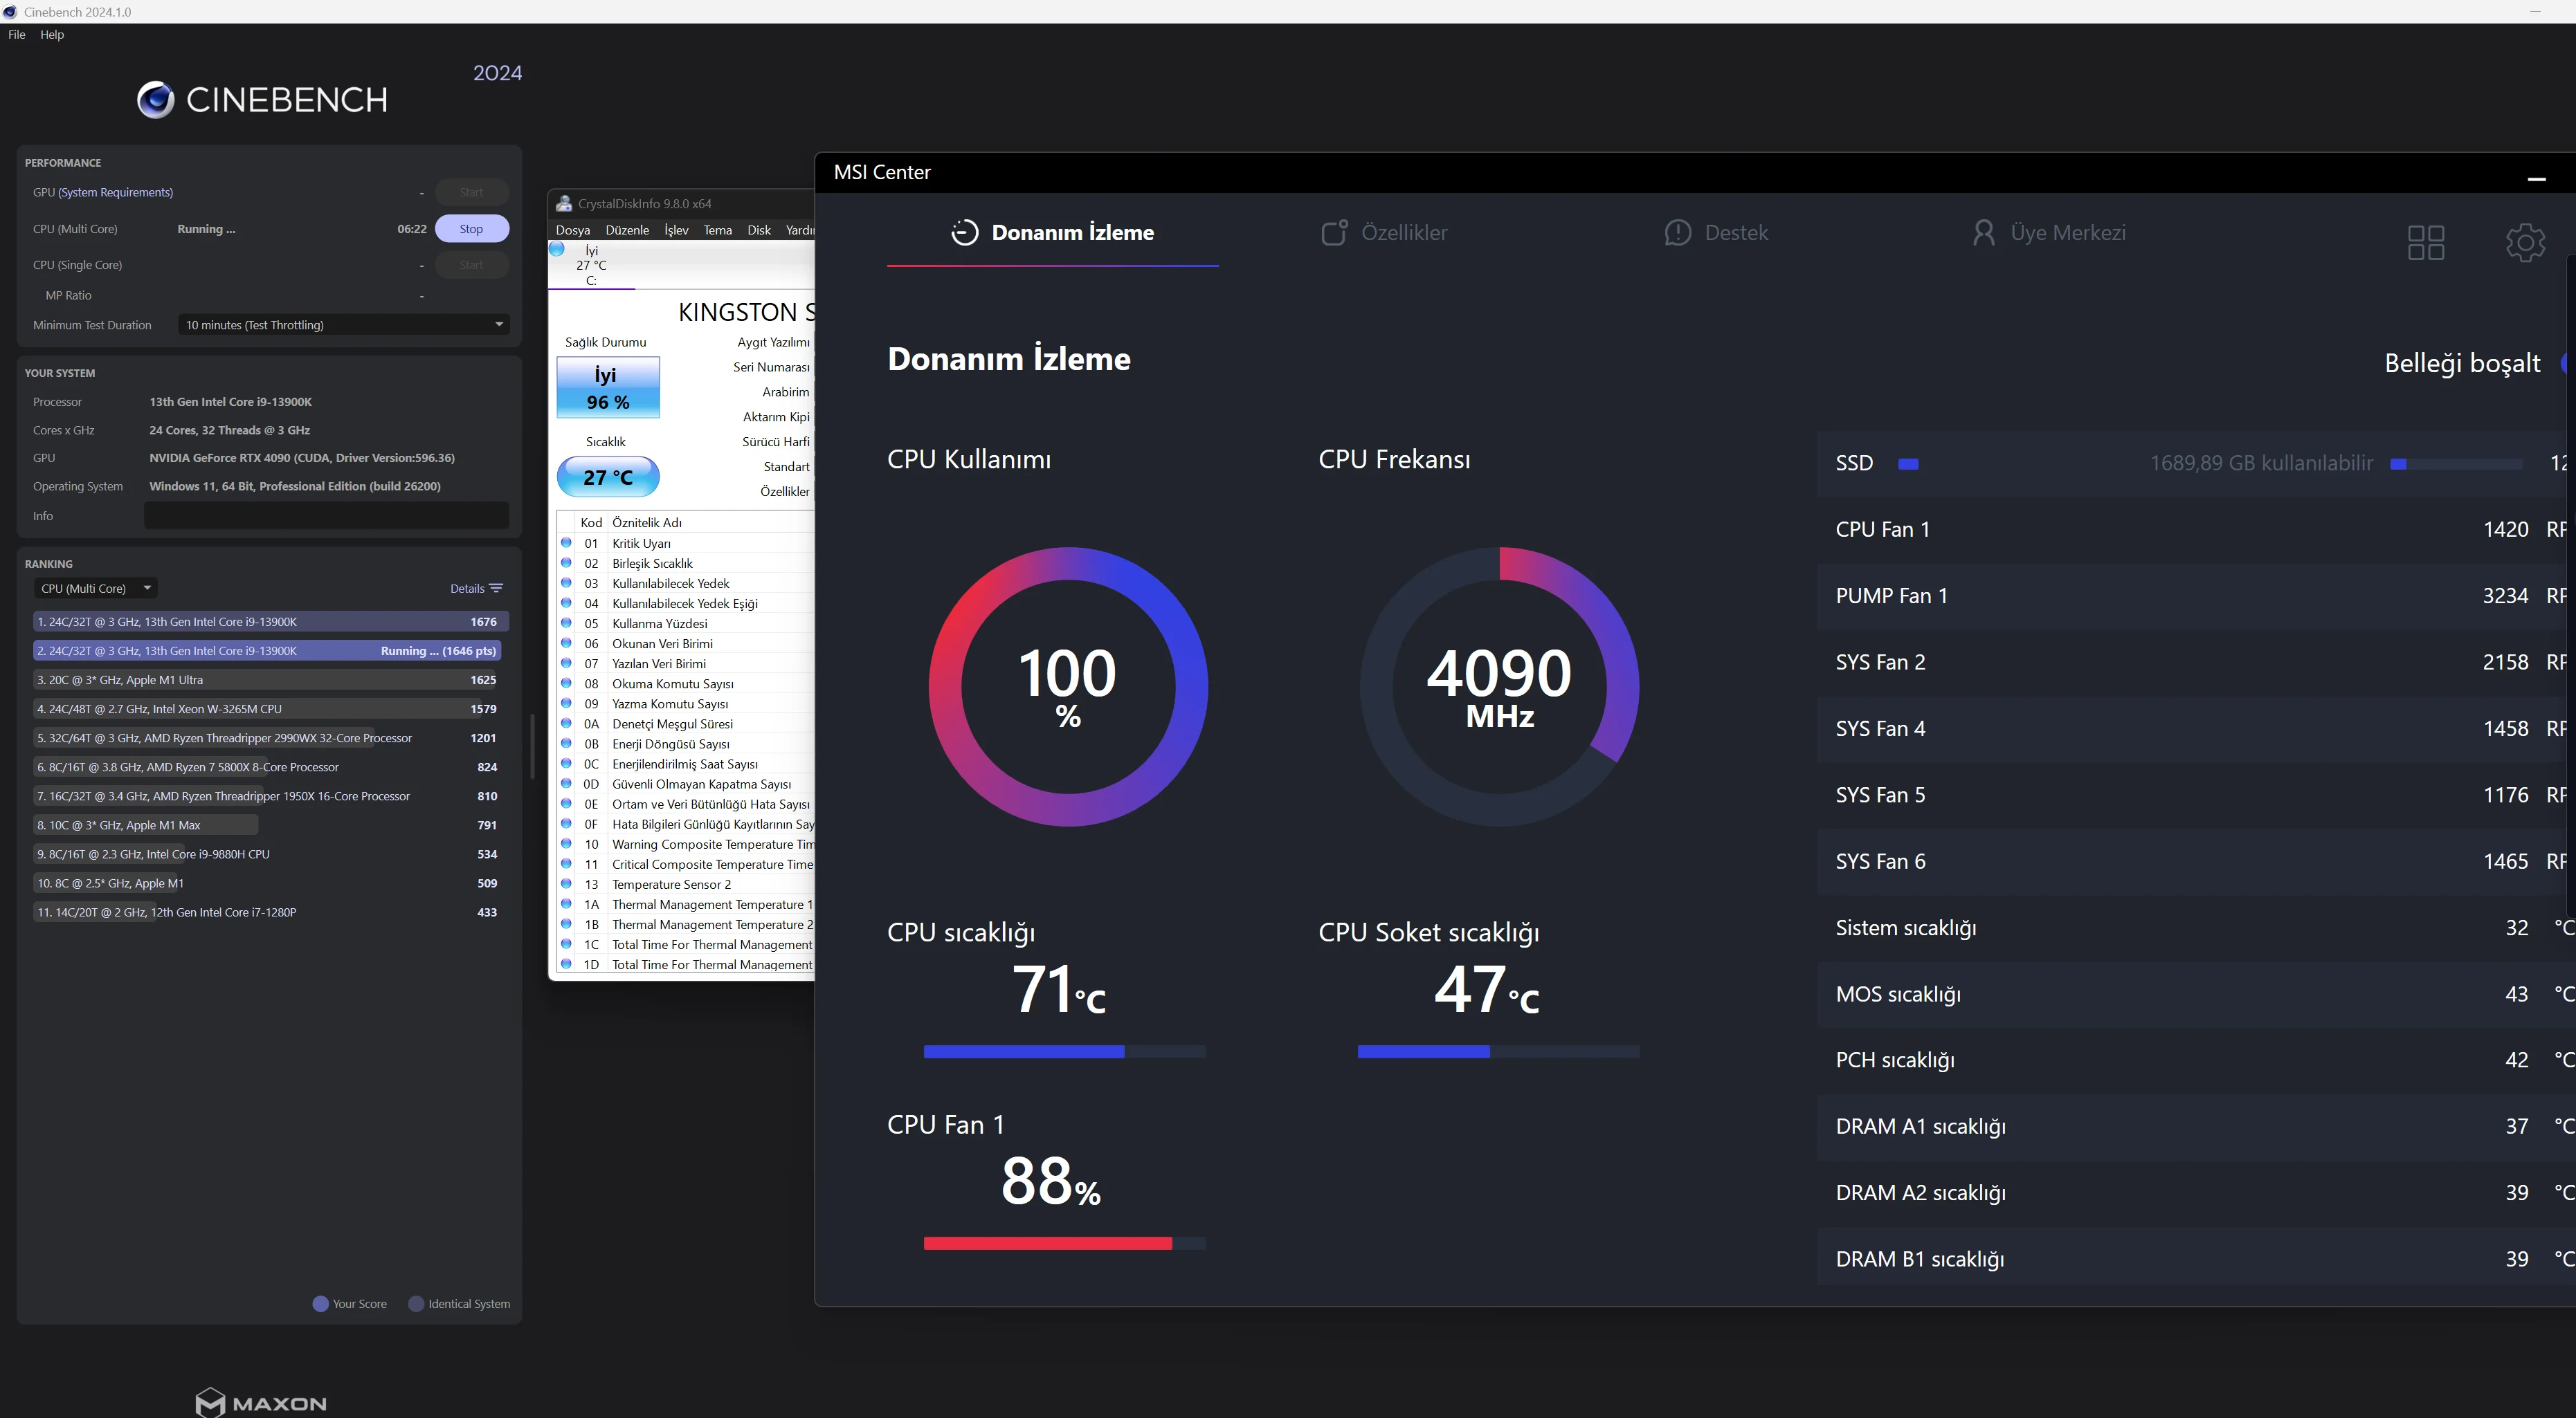This screenshot has height=1418, width=2576.
Task: Click the Details filter icon in Ranking
Action: pyautogui.click(x=496, y=589)
